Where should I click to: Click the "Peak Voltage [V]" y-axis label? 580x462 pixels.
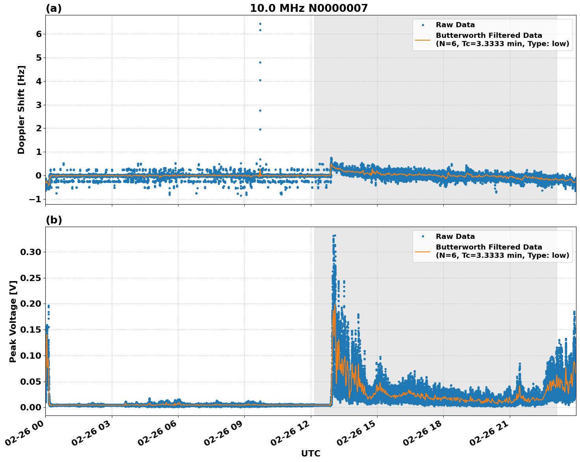[x=13, y=321]
